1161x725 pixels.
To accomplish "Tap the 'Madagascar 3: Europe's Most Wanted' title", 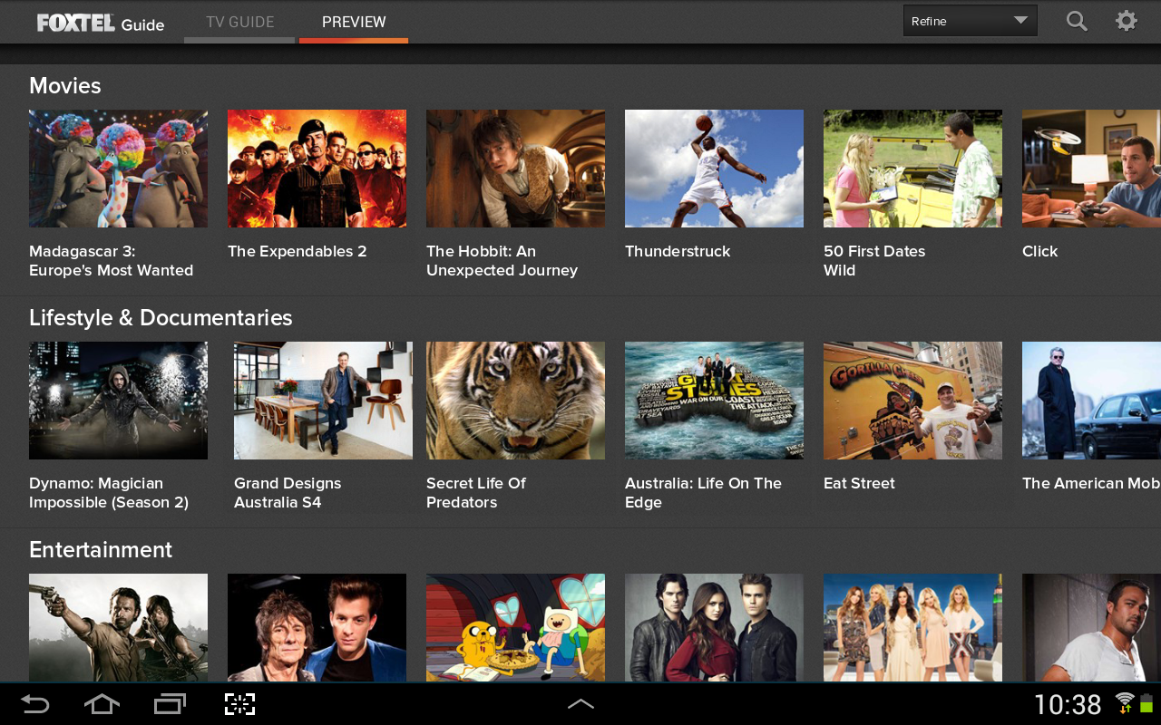I will pos(111,261).
